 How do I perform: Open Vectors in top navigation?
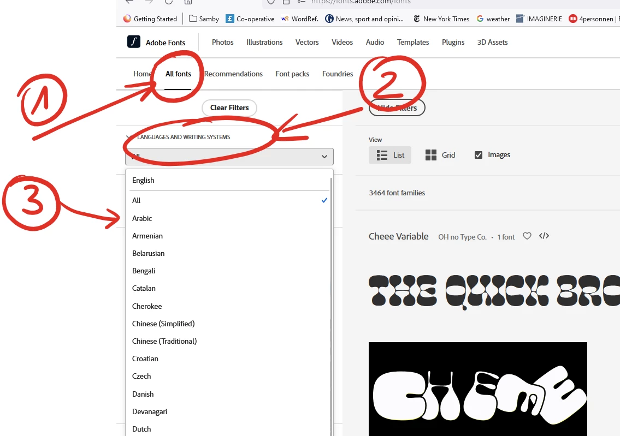[307, 42]
